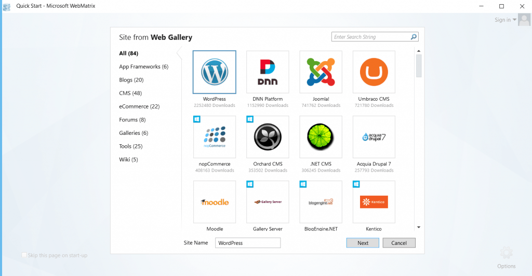The image size is (532, 276).
Task: Select the Gallery Server tile
Action: [268, 202]
